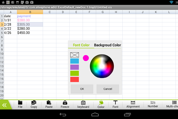
Task: Collapse toolbar with double chevron arrow
Action: 5,105
